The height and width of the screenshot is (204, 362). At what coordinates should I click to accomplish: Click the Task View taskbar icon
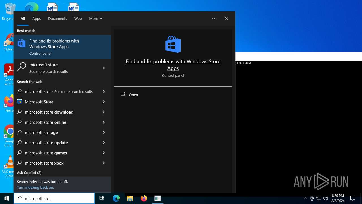tap(102, 198)
